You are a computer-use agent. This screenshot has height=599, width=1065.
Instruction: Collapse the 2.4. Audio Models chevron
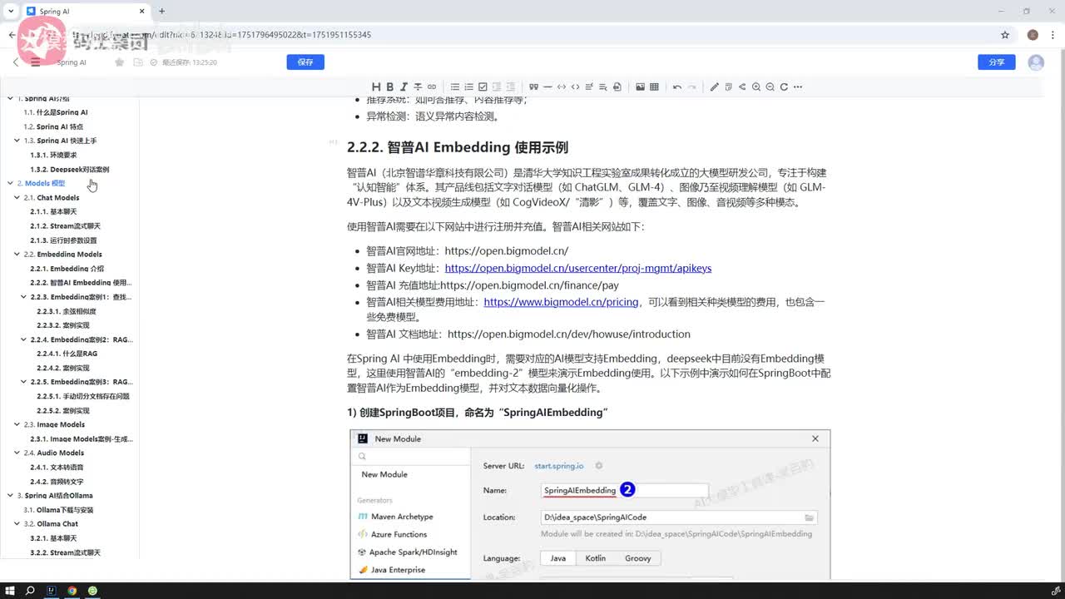click(17, 453)
